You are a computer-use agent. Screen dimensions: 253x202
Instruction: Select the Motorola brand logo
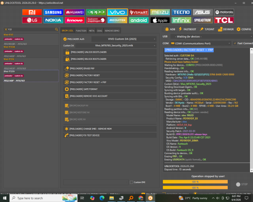(224, 12)
